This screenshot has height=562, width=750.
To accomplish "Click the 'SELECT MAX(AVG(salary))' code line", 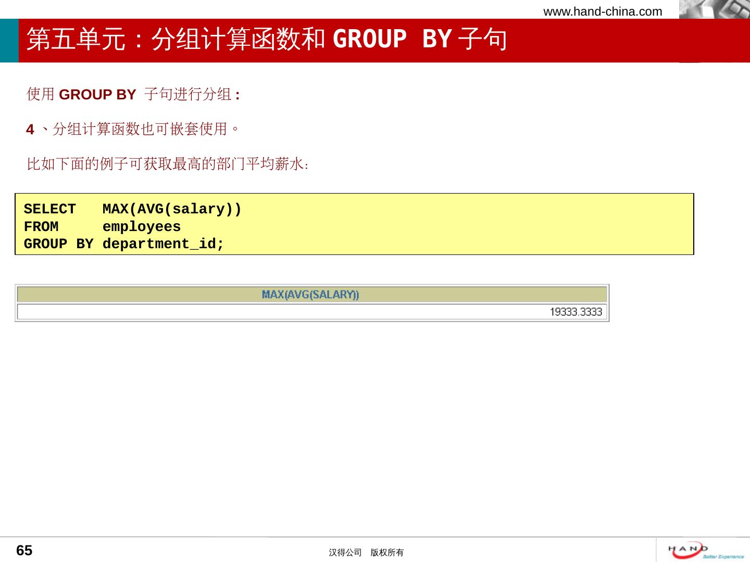I will 133,209.
